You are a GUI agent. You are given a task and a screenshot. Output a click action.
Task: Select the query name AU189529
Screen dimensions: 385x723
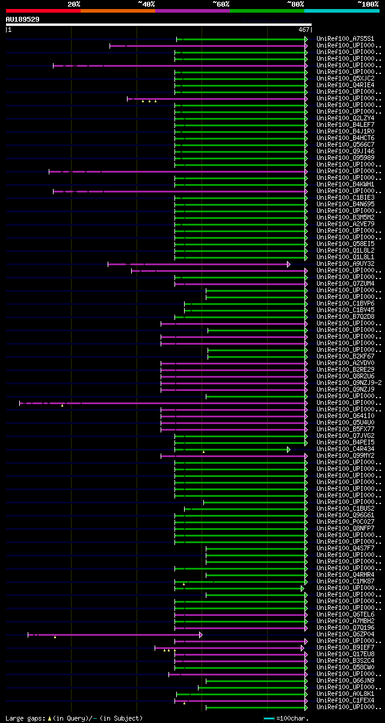click(22, 19)
